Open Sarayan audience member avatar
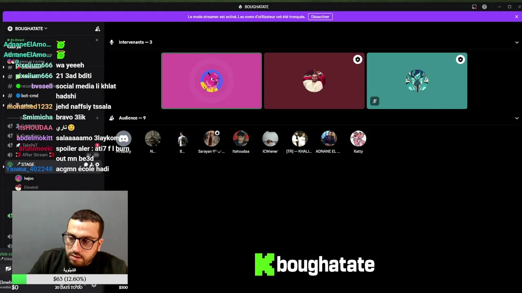The height and width of the screenshot is (293, 522). click(x=212, y=139)
